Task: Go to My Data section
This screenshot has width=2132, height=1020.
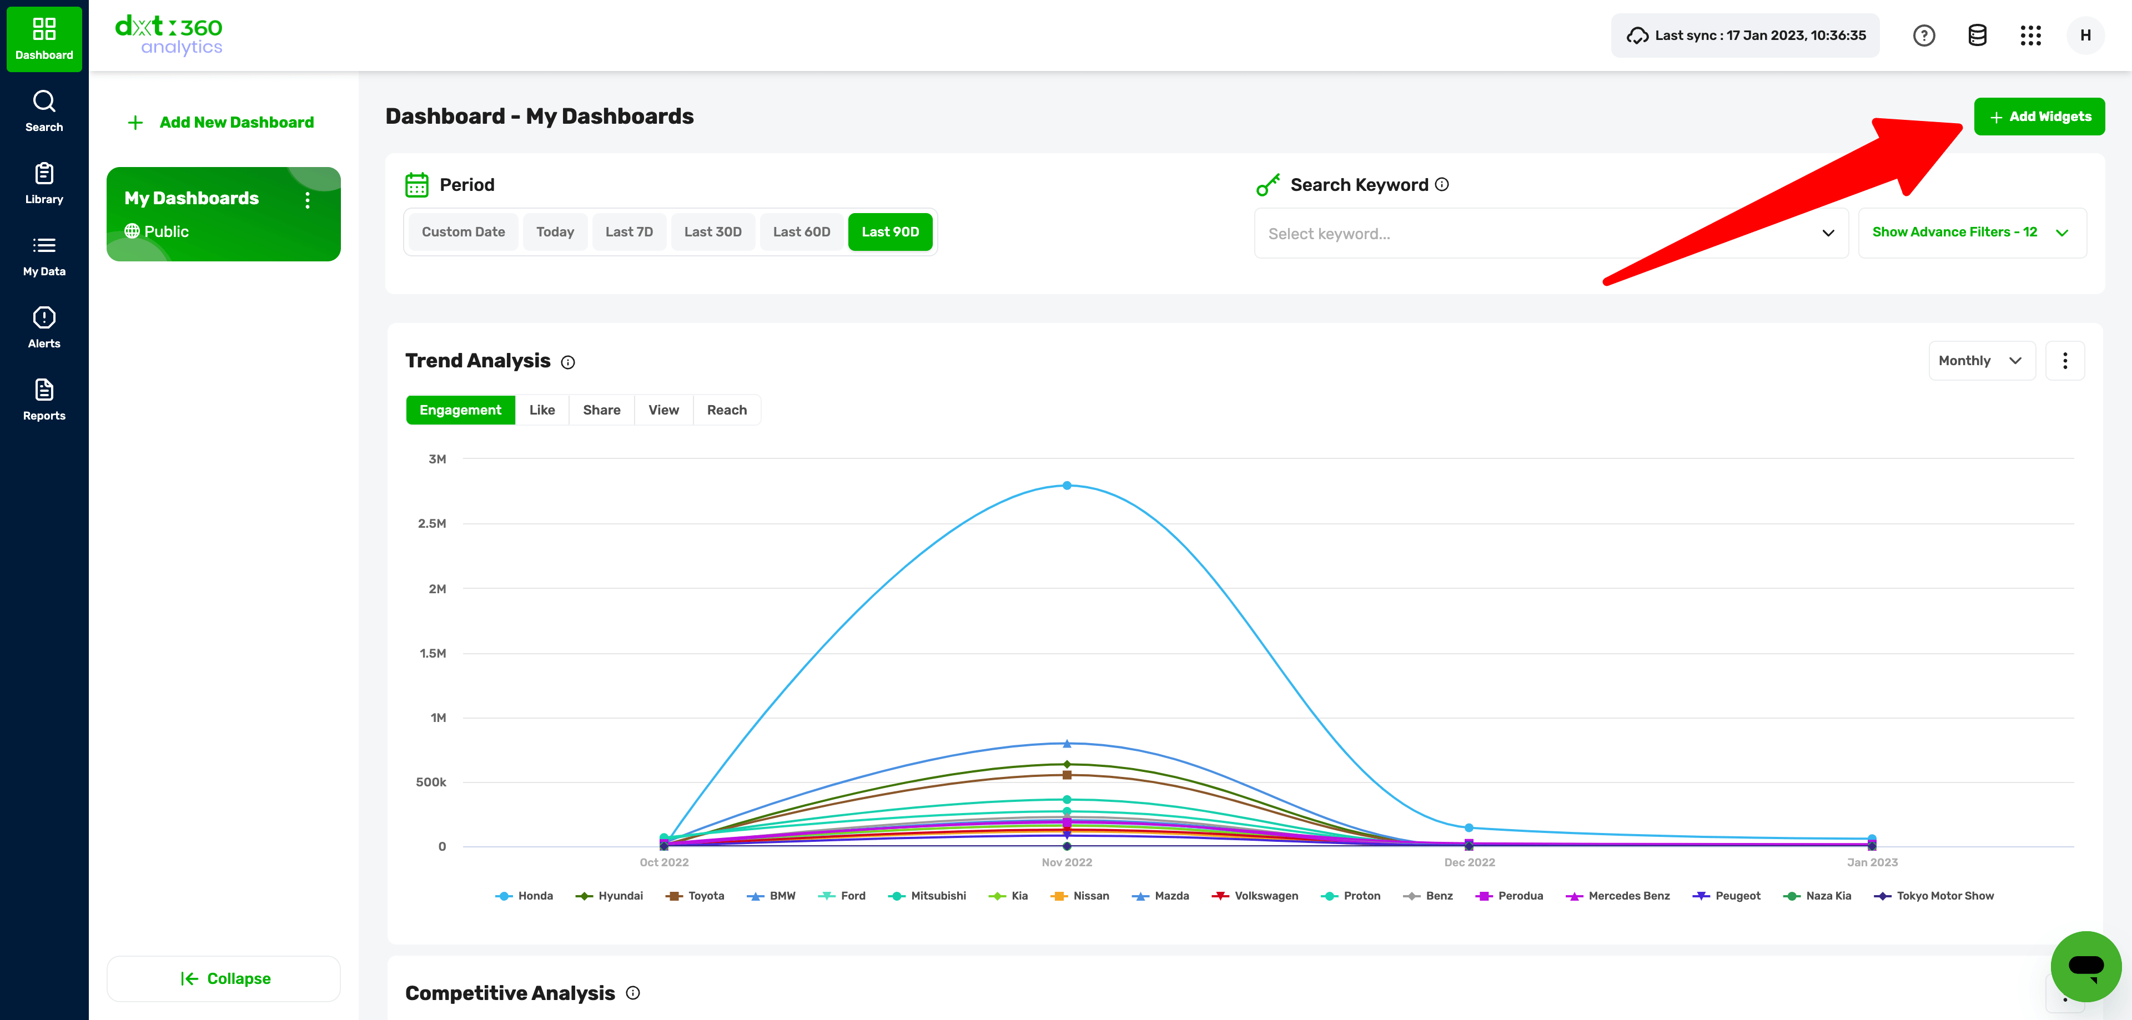Action: pos(44,256)
